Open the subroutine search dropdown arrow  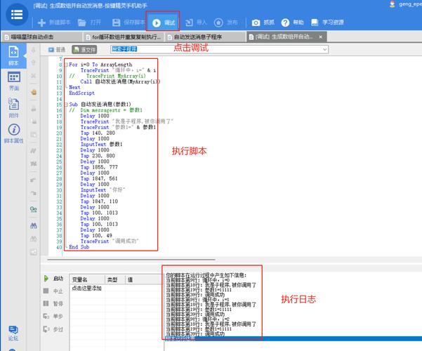325,49
